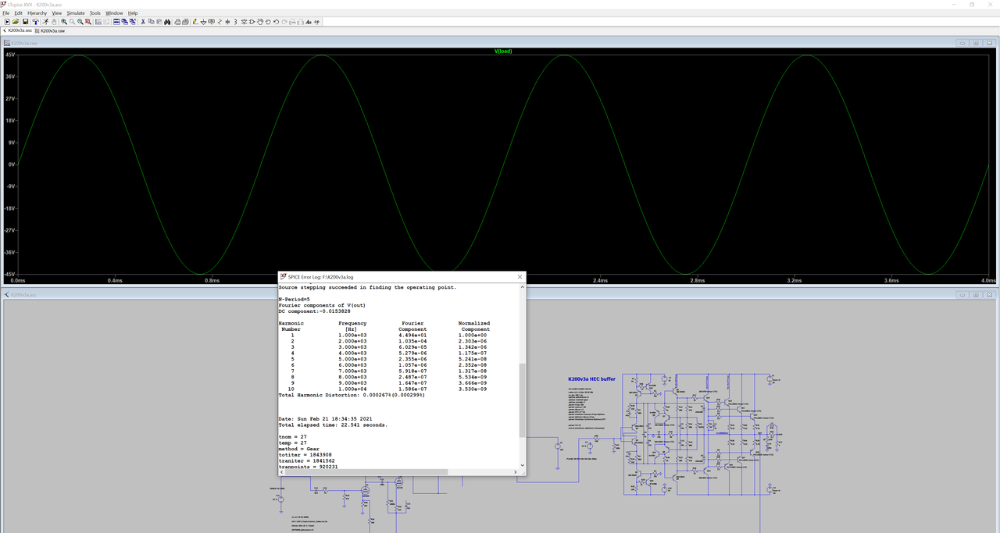Click the error log scroll-down arrow
This screenshot has height=533, width=1000.
[522, 465]
